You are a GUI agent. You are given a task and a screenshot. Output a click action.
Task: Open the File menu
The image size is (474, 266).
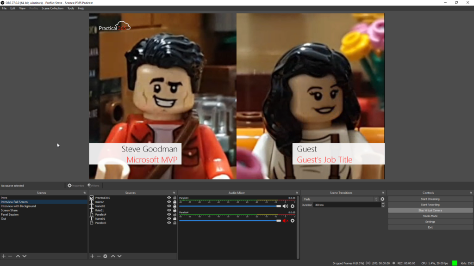tap(4, 8)
